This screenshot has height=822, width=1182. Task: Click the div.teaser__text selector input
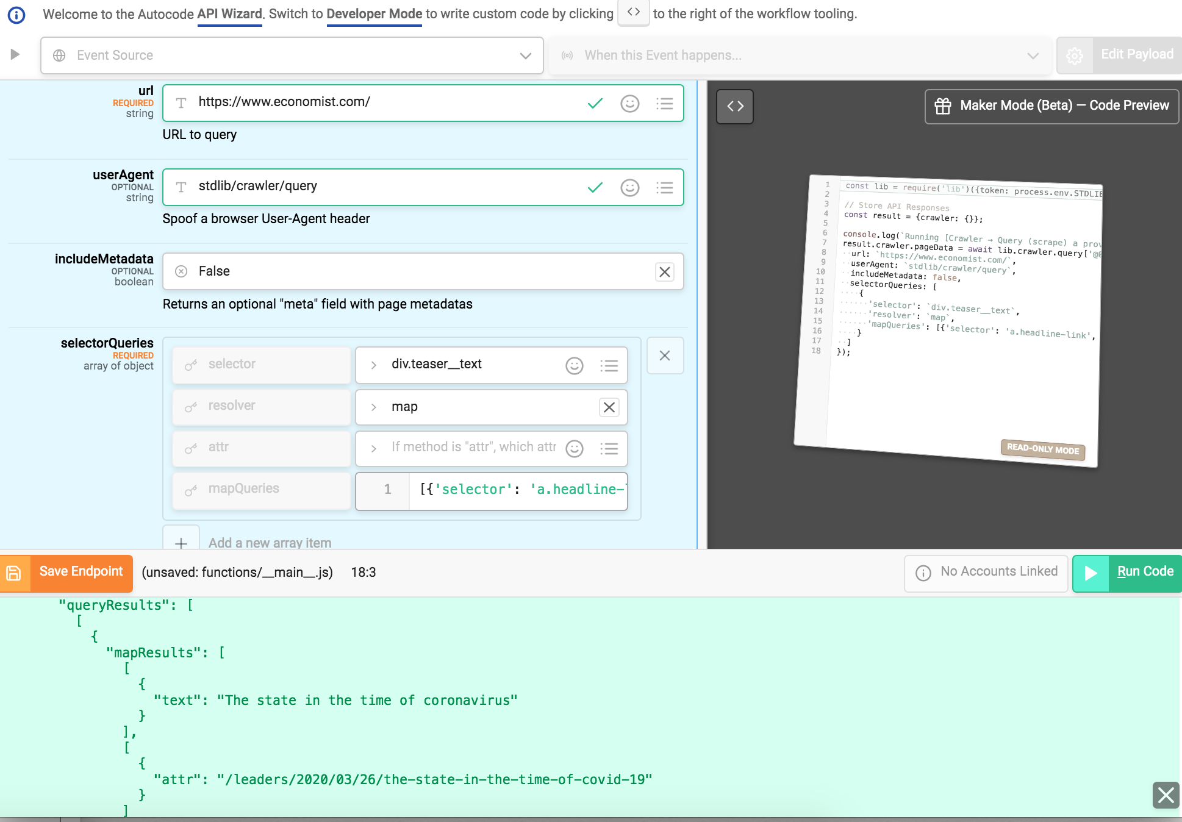(x=492, y=365)
